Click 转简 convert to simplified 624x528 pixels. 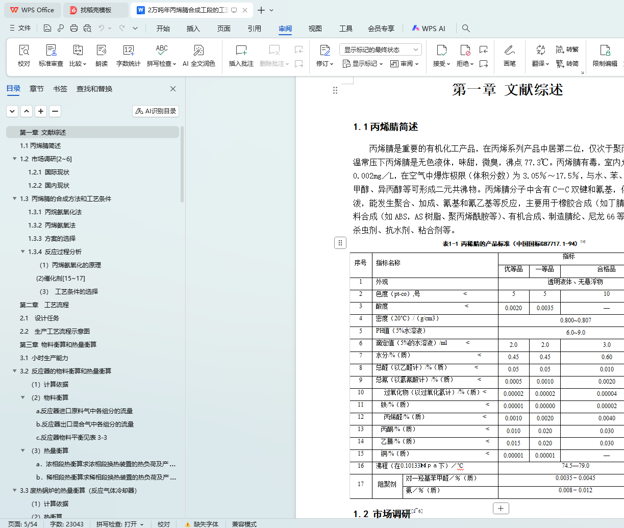point(567,63)
